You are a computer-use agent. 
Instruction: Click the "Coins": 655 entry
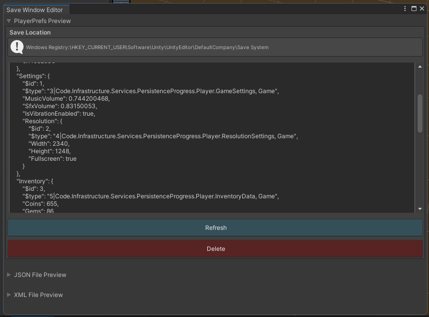tap(41, 204)
